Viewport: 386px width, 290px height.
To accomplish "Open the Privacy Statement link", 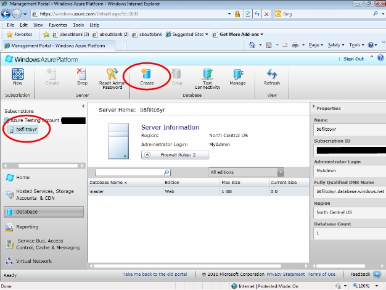I will coord(285,274).
